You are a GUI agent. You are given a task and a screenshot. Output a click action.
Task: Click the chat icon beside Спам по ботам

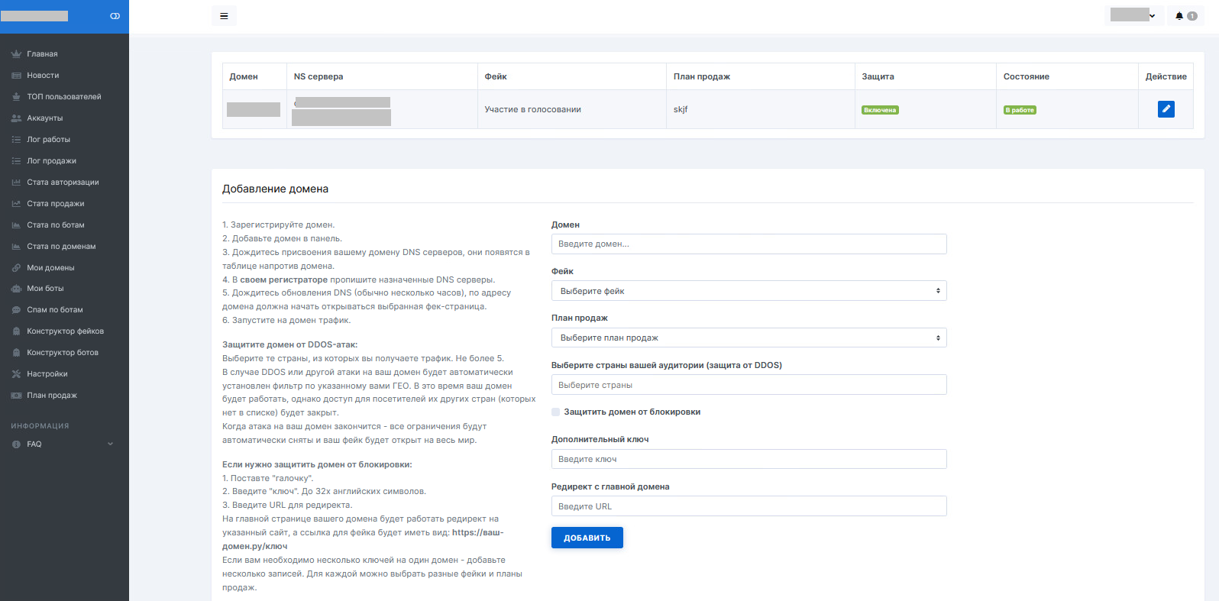pos(16,310)
